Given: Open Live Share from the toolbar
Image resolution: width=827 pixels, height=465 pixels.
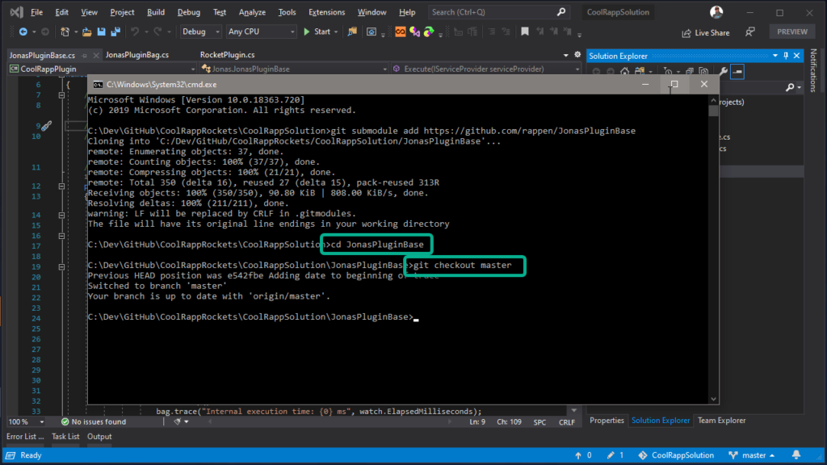Looking at the screenshot, I should point(704,32).
